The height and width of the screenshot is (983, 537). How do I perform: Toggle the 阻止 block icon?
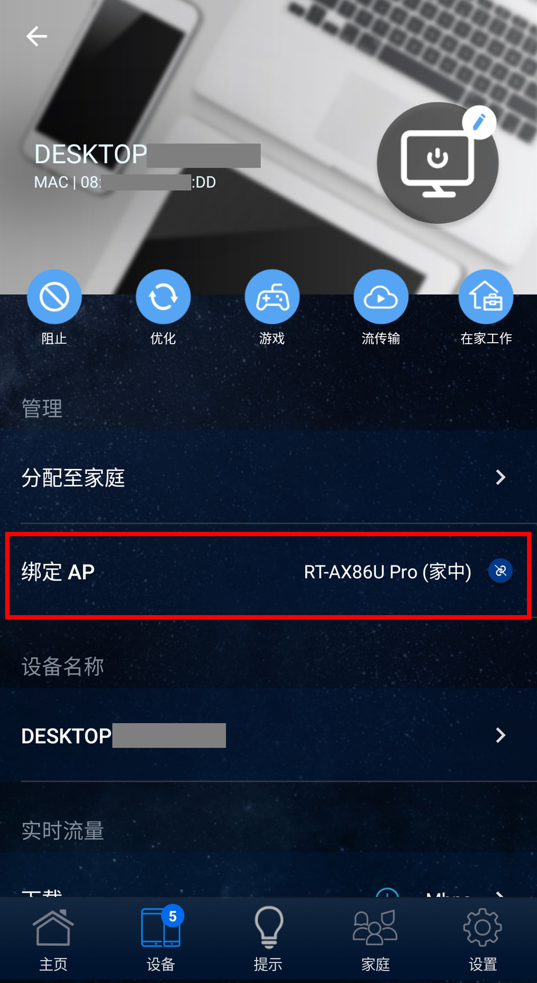click(54, 297)
